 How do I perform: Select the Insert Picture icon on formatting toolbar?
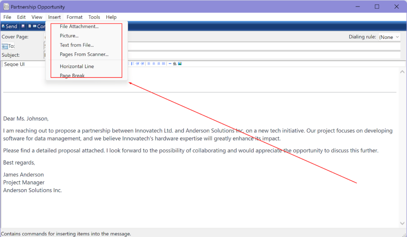point(179,63)
